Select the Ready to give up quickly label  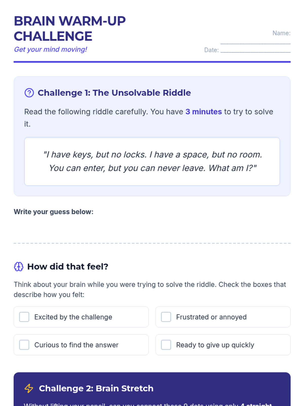point(215,345)
